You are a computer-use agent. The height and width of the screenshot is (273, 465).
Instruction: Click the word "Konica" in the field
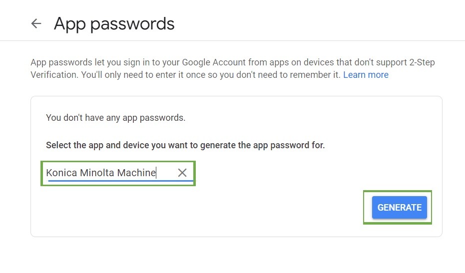(61, 173)
